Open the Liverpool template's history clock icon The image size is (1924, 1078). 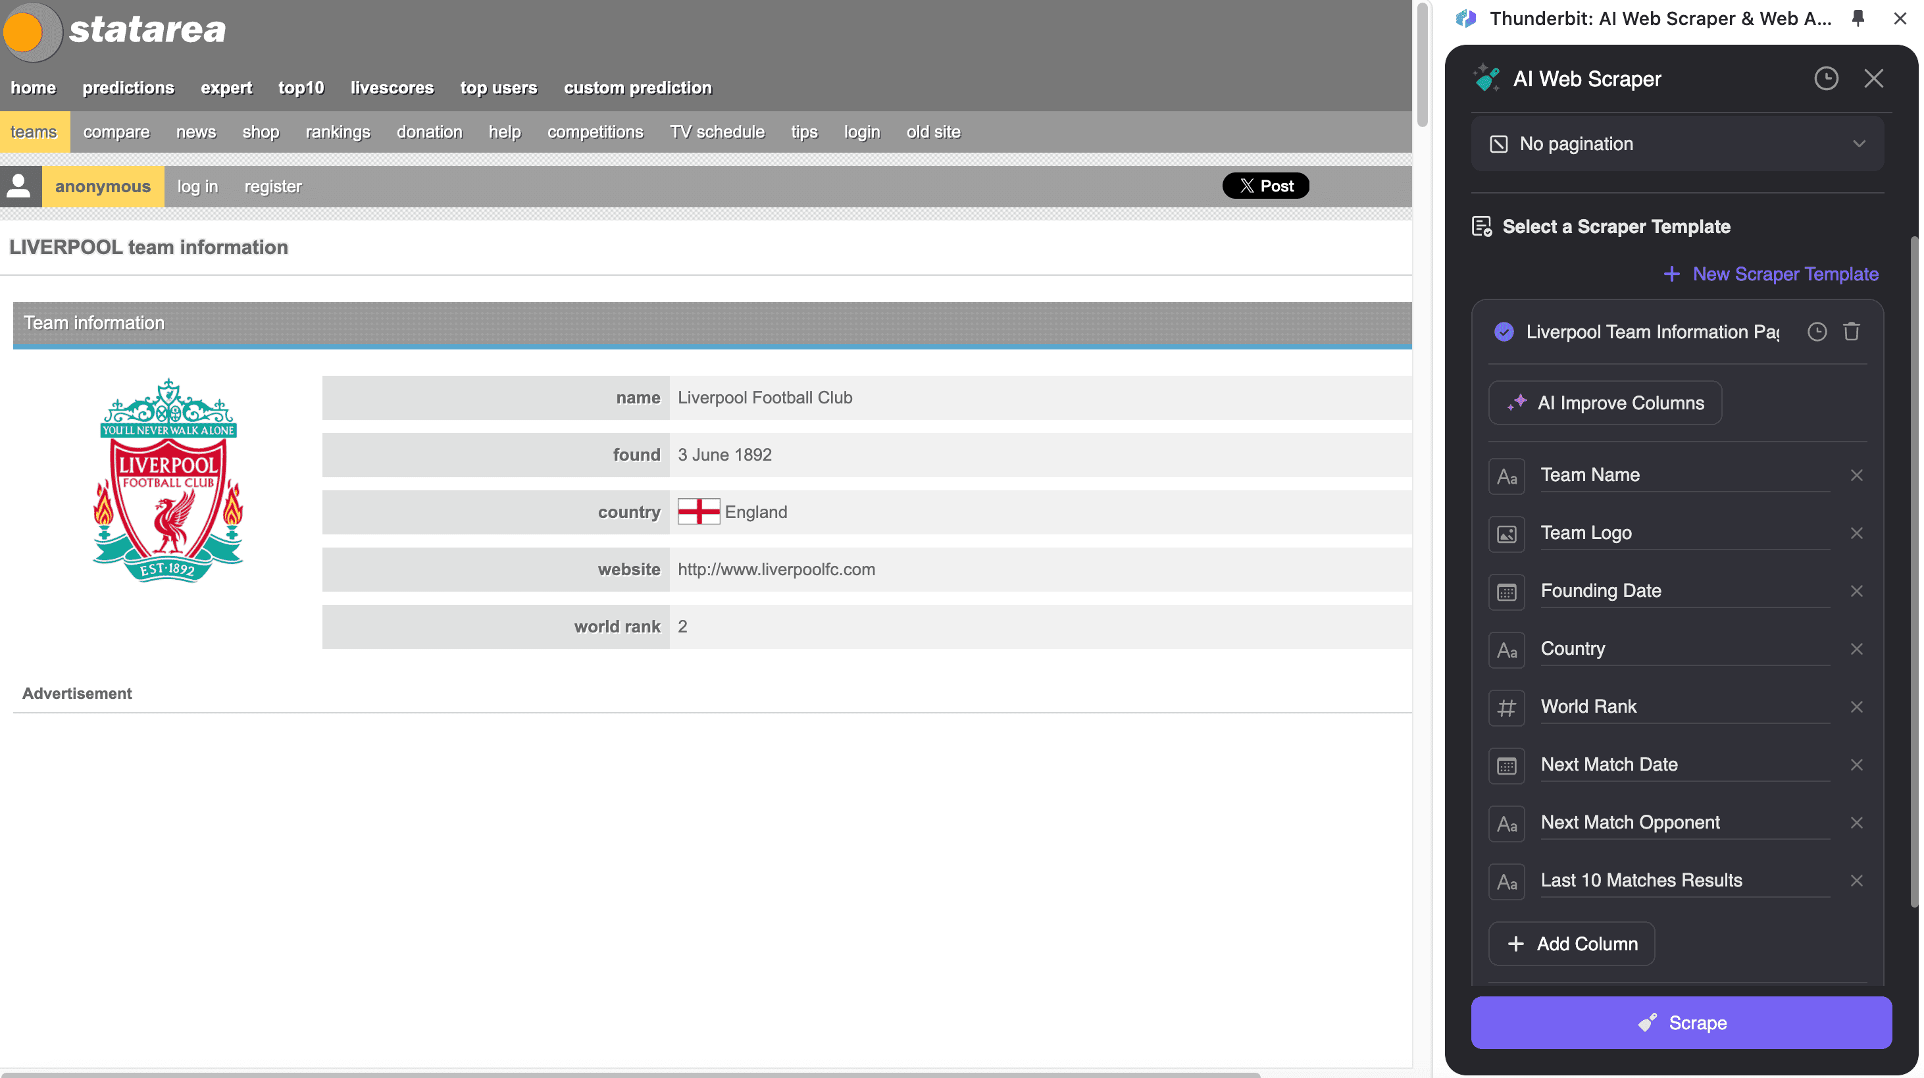pos(1817,332)
